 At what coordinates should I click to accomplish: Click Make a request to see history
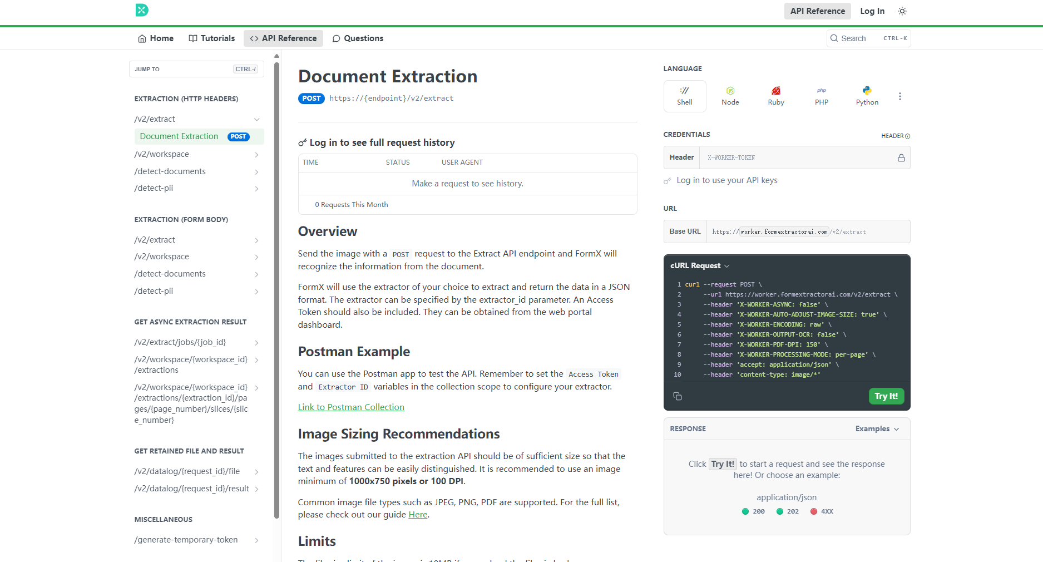467,184
